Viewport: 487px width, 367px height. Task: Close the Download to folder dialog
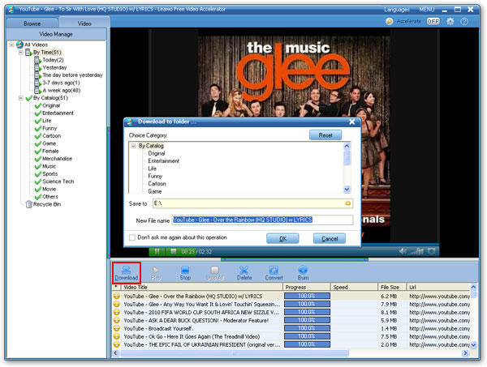click(x=352, y=122)
